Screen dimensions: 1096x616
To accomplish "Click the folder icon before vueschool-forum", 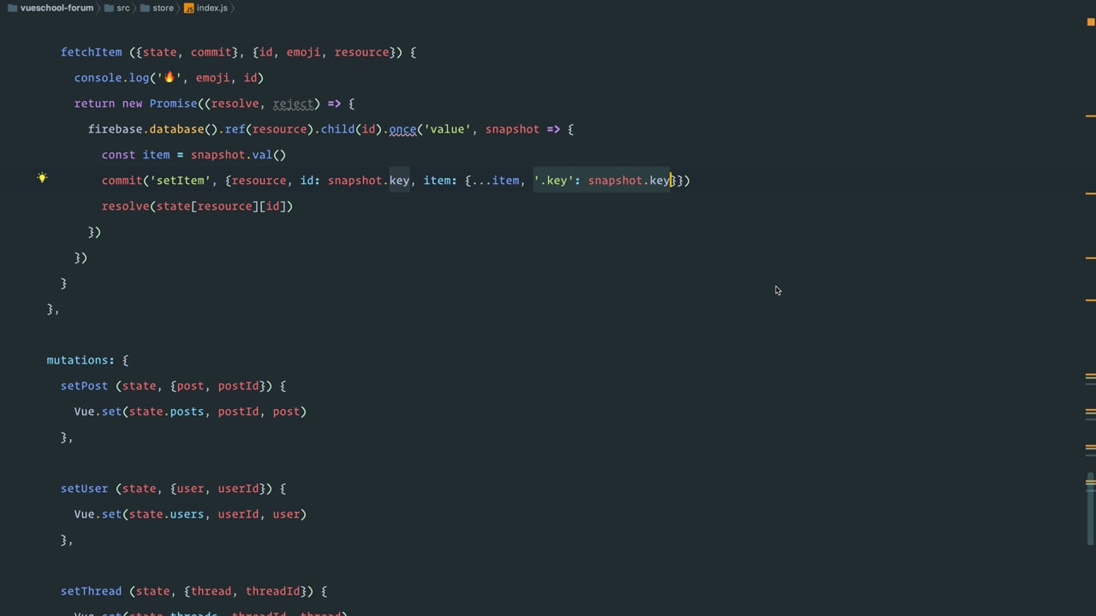I will coord(12,8).
